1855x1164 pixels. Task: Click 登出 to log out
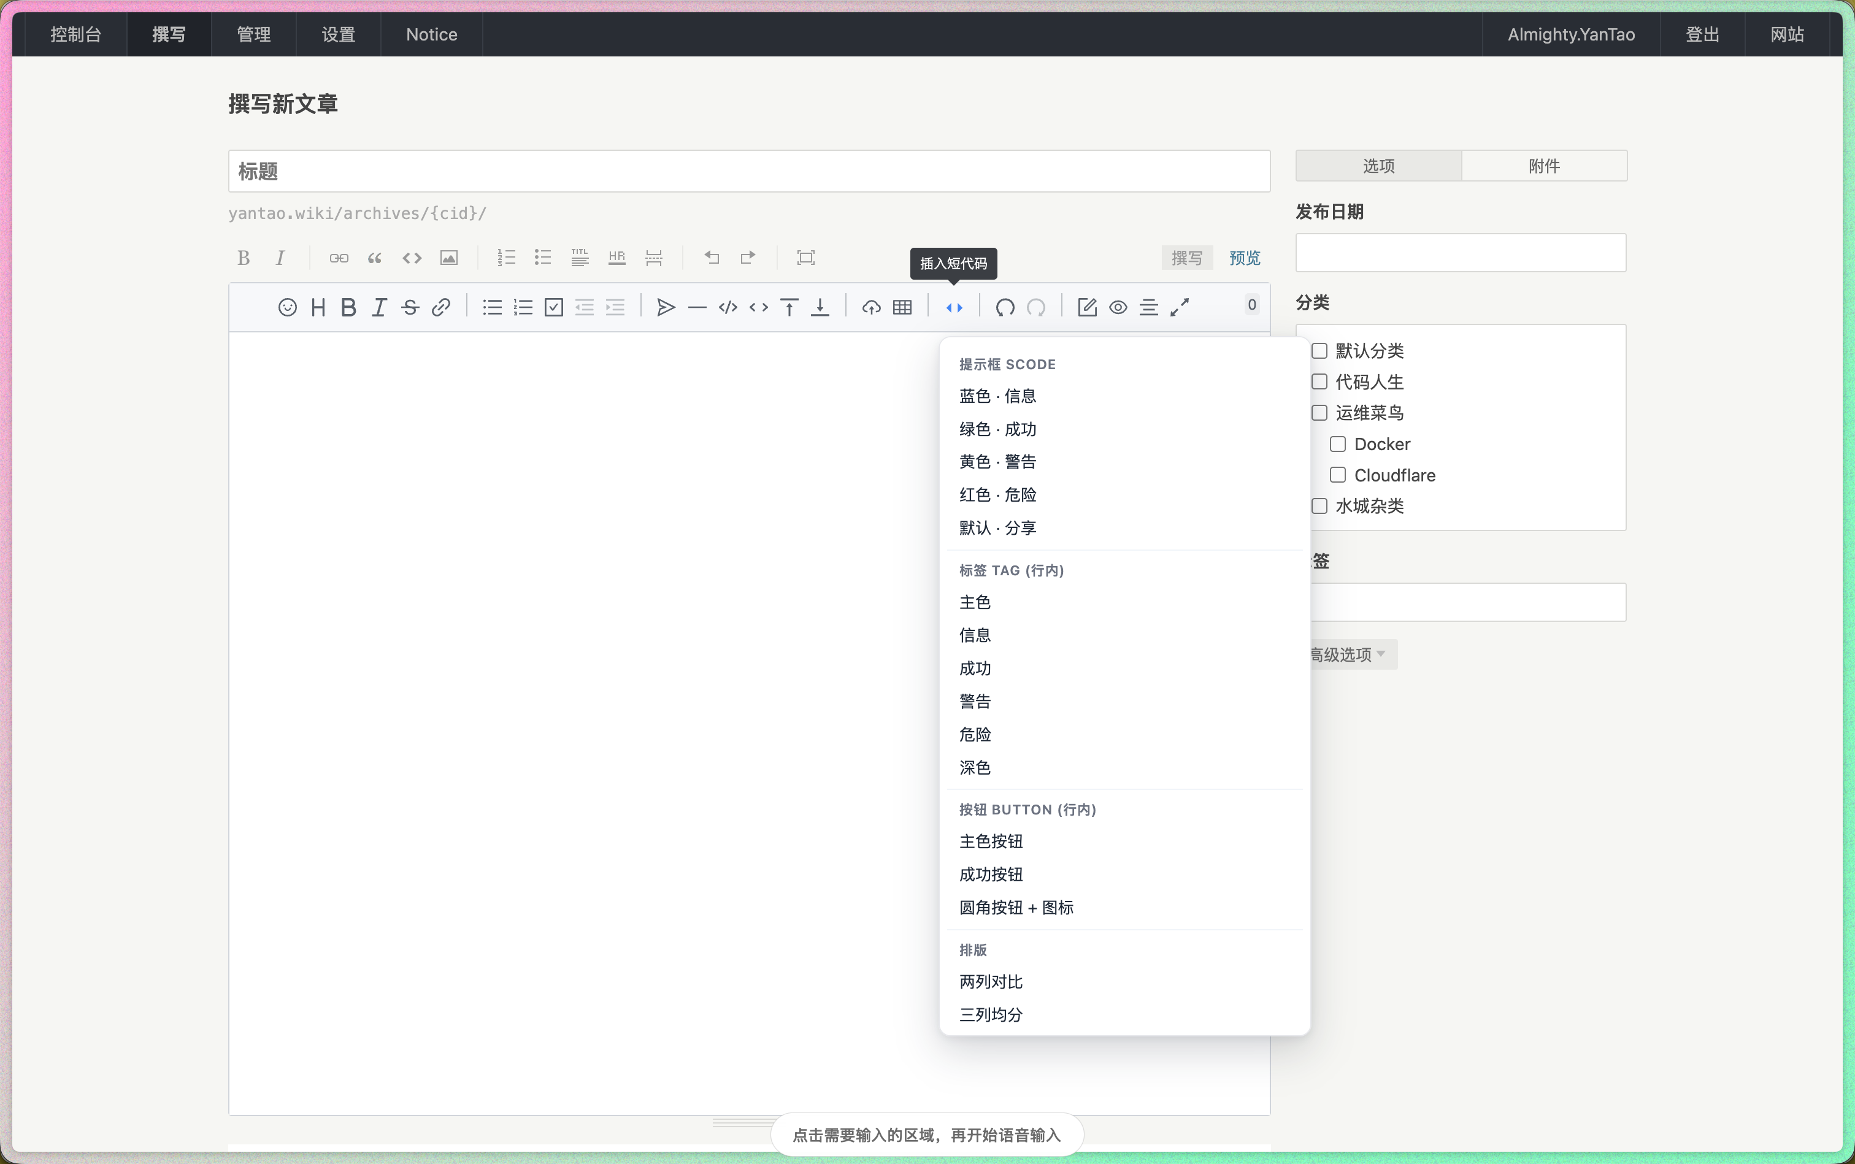point(1702,34)
